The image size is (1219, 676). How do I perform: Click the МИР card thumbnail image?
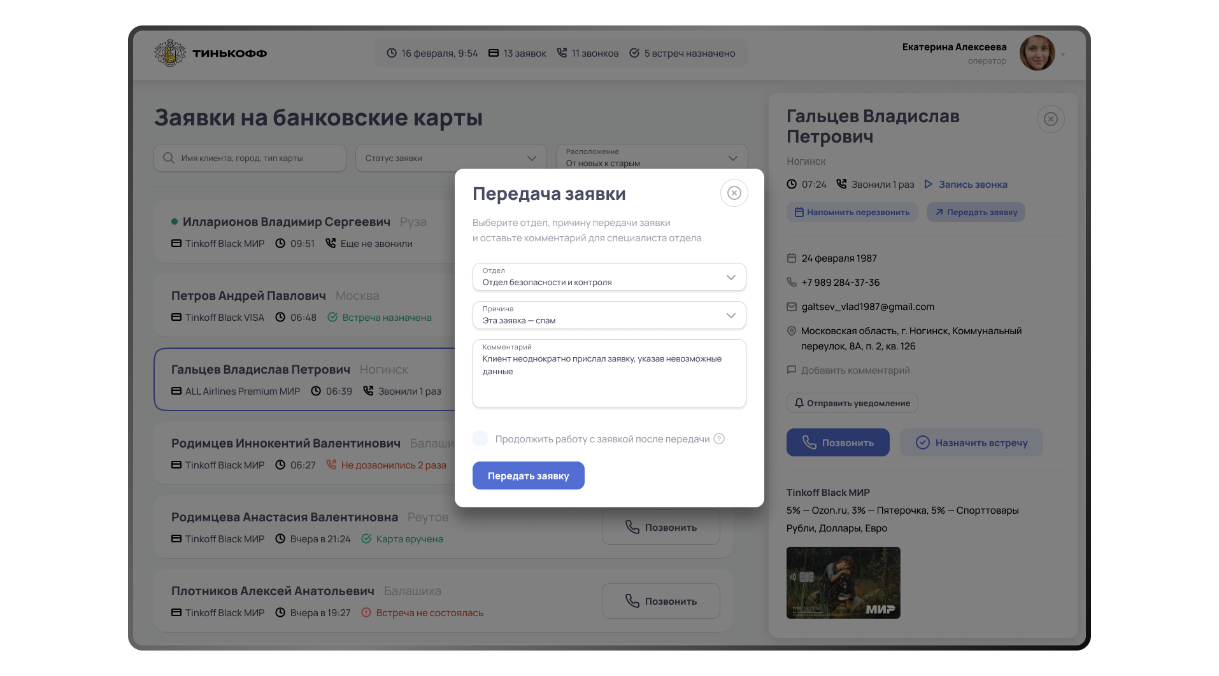pyautogui.click(x=843, y=582)
